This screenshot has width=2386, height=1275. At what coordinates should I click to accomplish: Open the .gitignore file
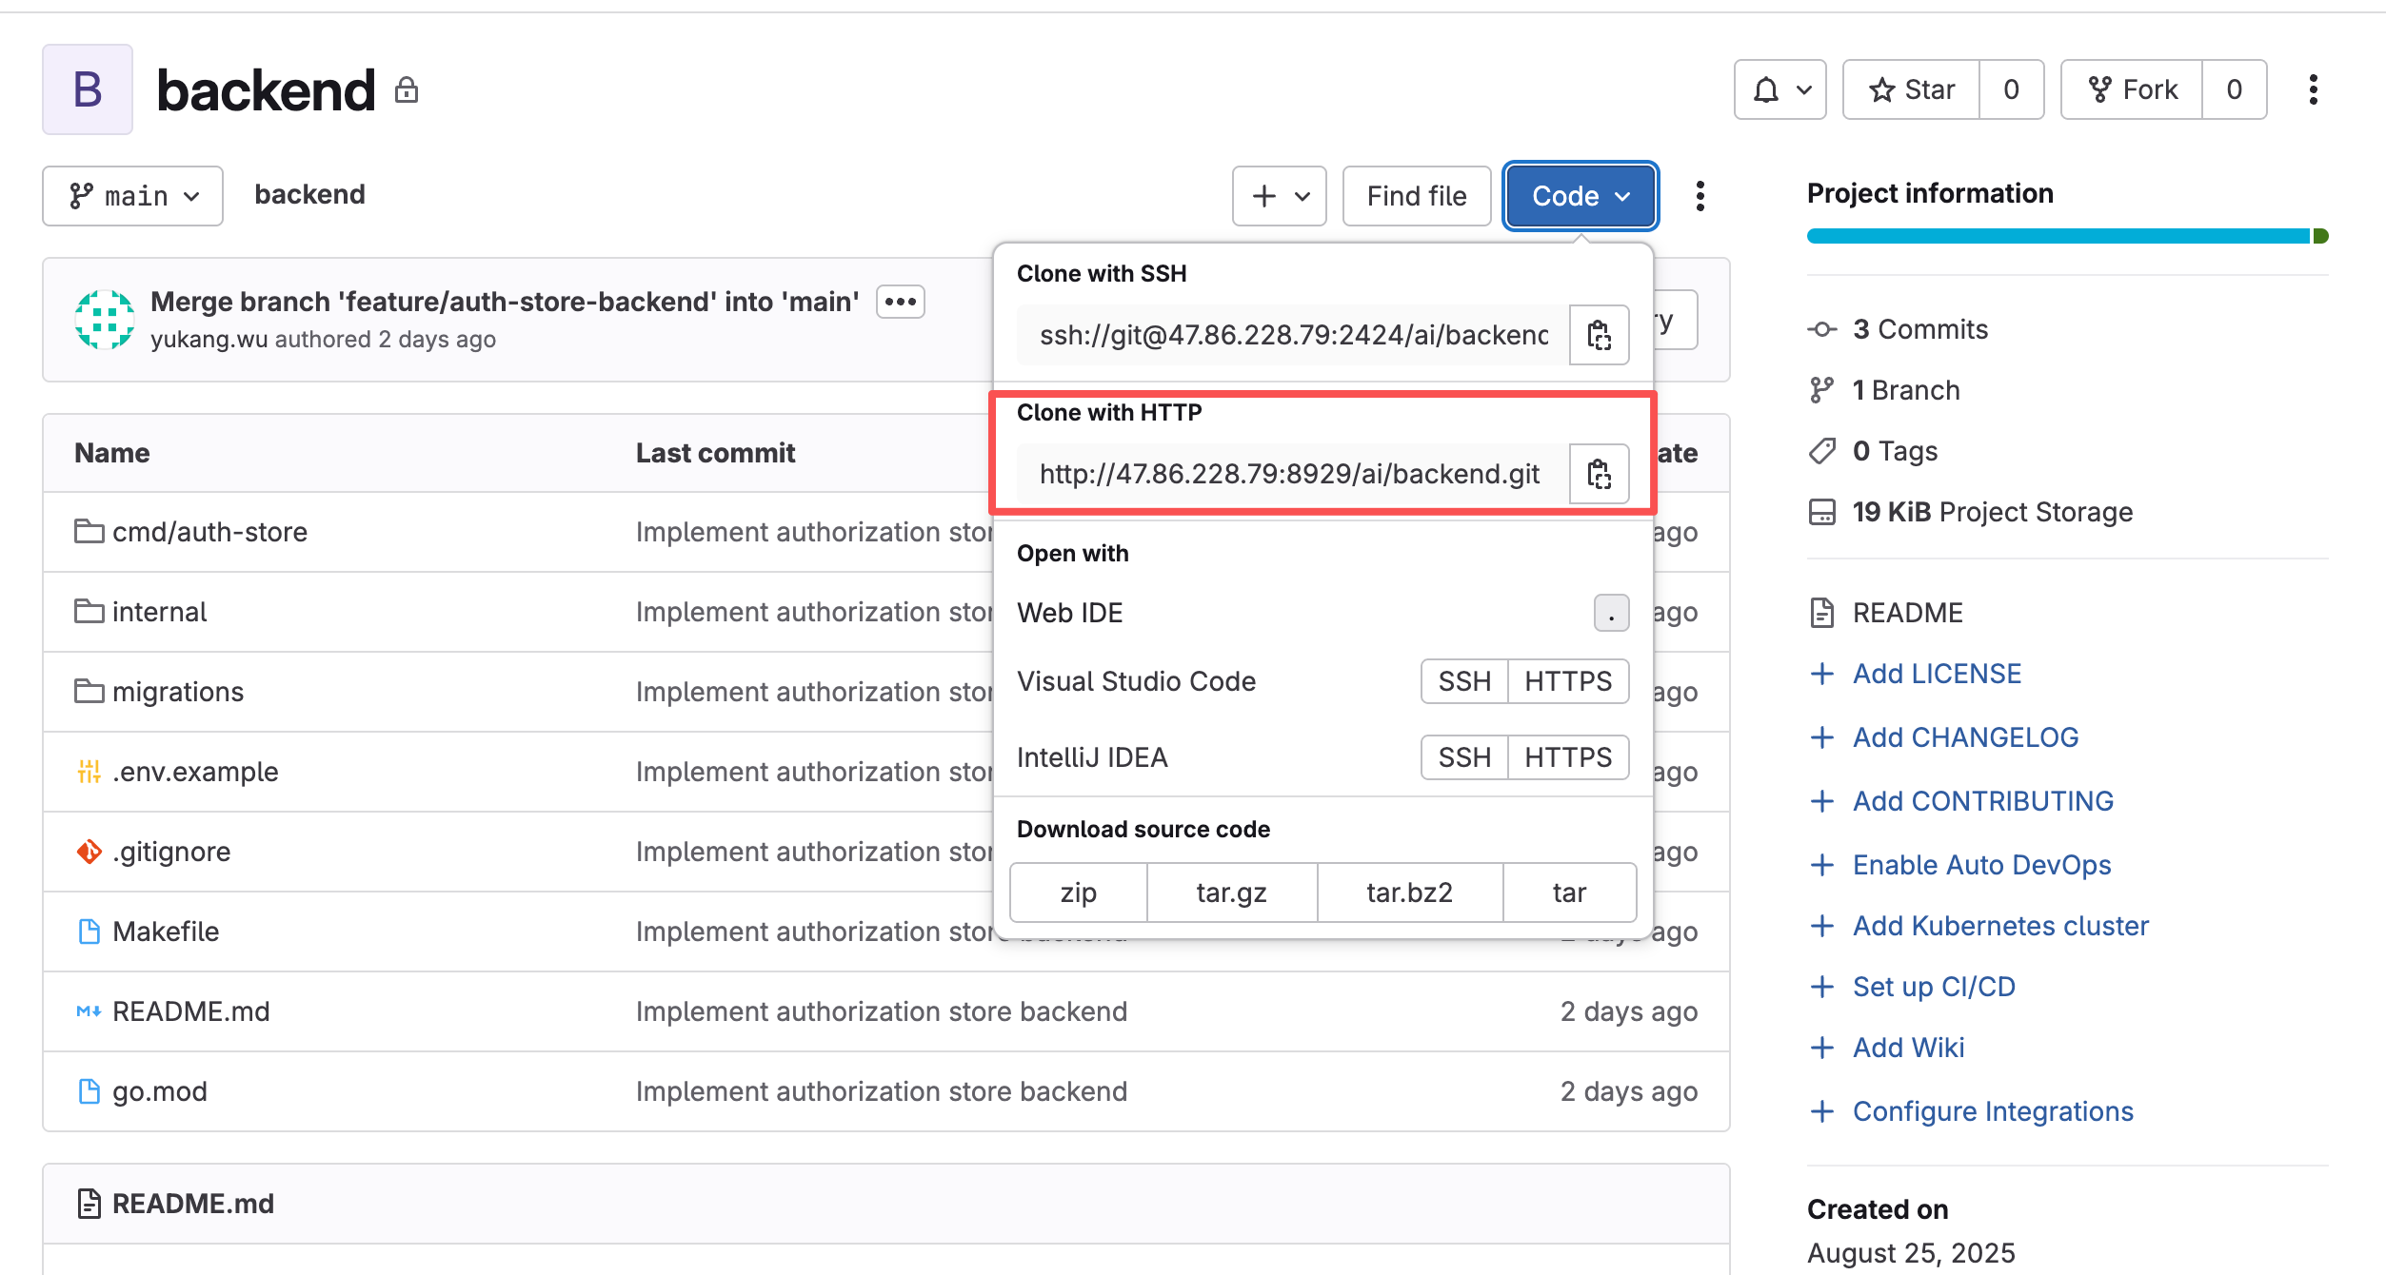[171, 852]
